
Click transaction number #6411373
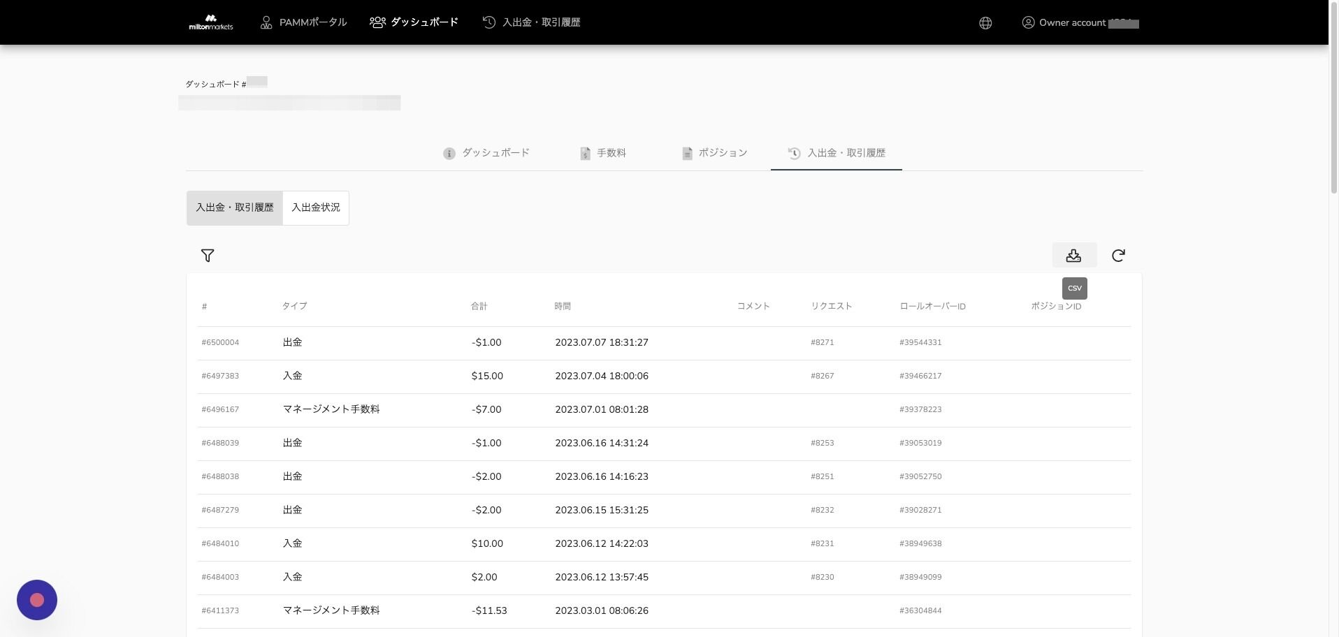pyautogui.click(x=220, y=610)
